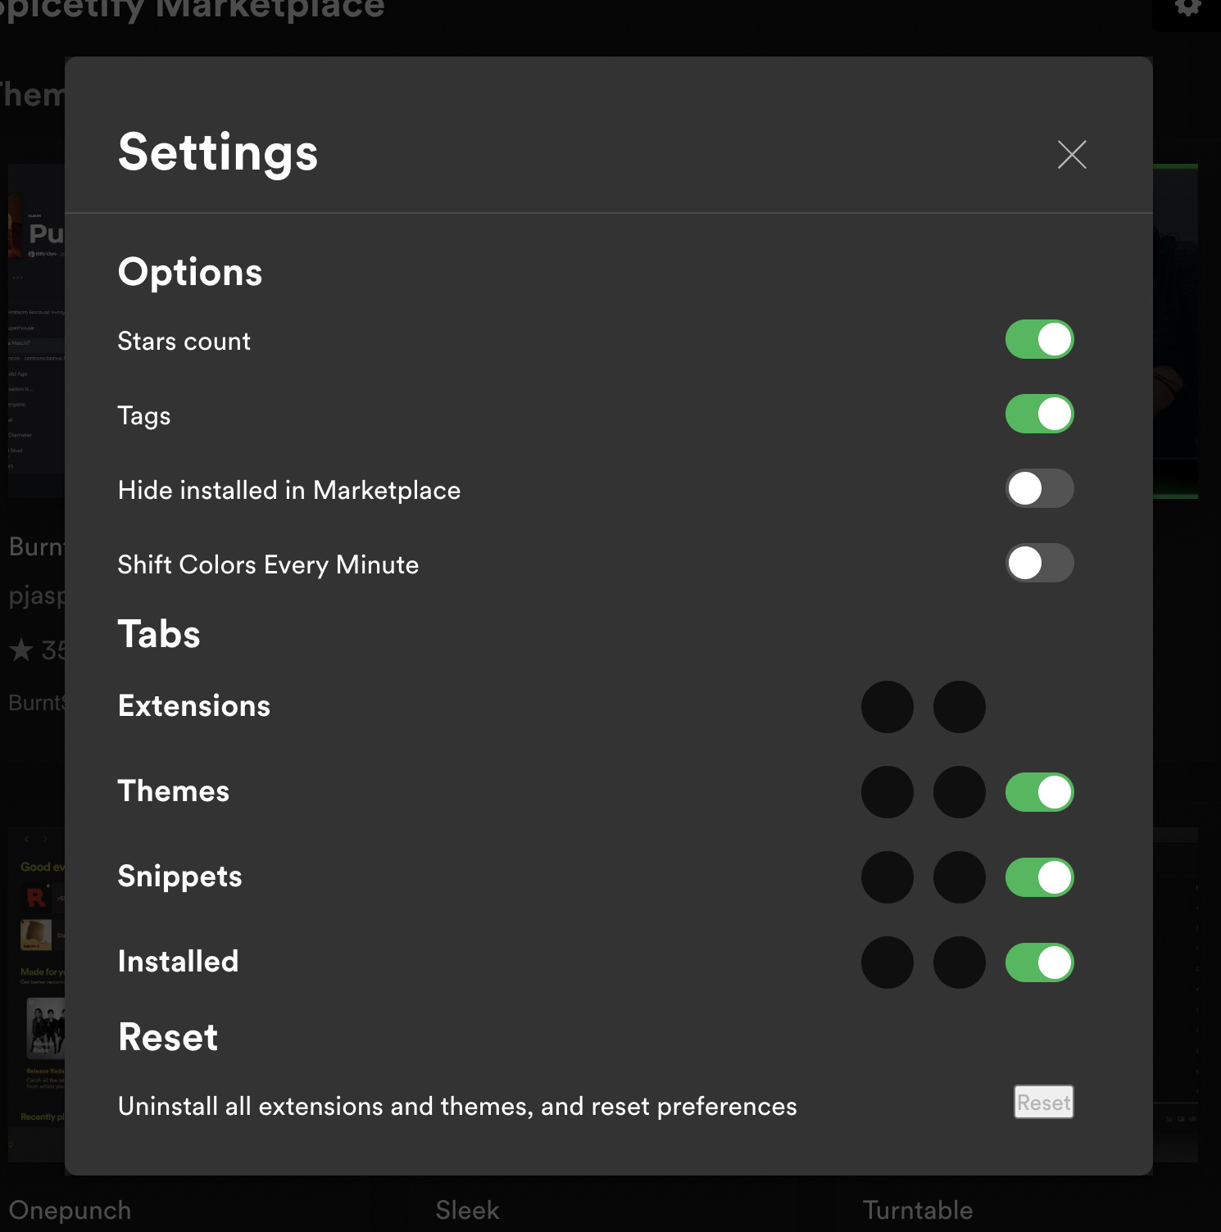1221x1232 pixels.
Task: Disable the Stars count toggle
Action: 1039,339
